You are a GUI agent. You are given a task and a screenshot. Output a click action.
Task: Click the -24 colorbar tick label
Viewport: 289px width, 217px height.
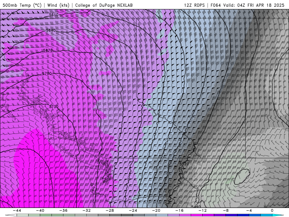pos(133,210)
